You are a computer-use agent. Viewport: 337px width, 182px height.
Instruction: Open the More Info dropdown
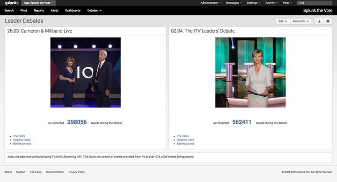pos(301,21)
